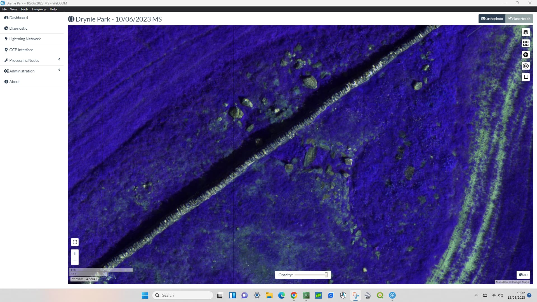Select the Orthophoto map type

click(x=492, y=19)
